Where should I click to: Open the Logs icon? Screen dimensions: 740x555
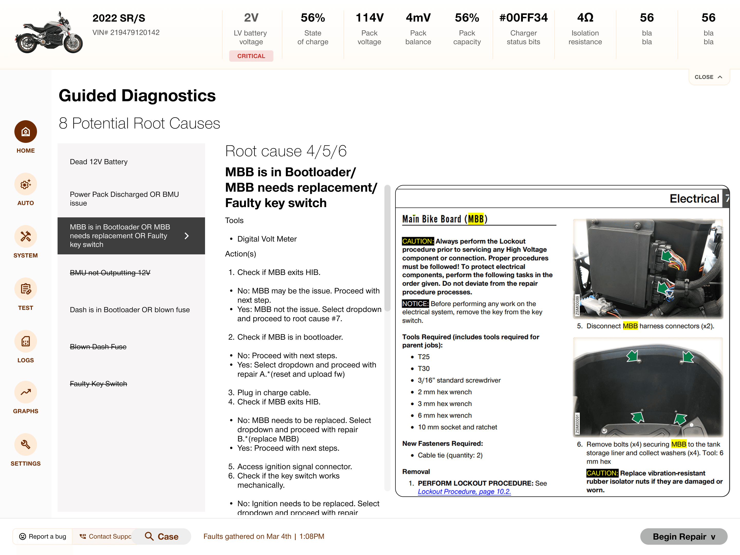tap(25, 341)
